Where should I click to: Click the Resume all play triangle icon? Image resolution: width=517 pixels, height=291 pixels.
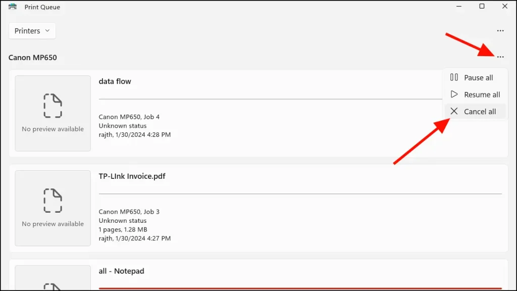coord(455,94)
